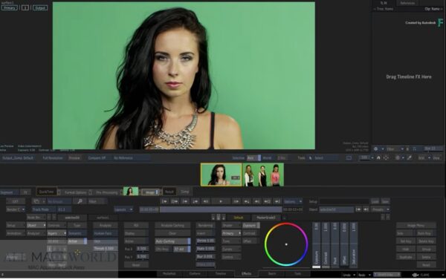Click the colour wheel centre point

coord(286,244)
